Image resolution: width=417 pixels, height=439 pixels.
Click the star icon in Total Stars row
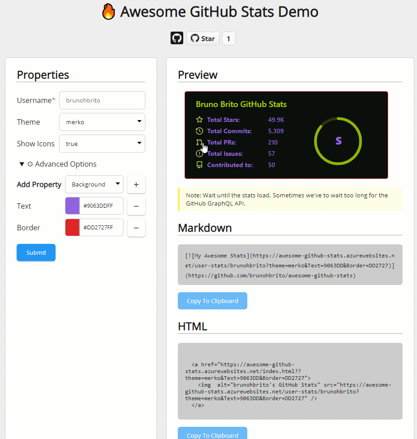[x=199, y=120]
